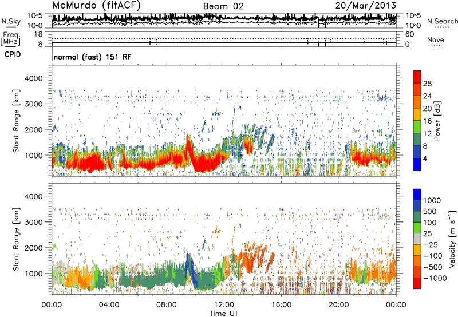Image resolution: width=458 pixels, height=317 pixels.
Task: Select the Power colorbar segment between 20 and 24
Action: coord(417,102)
